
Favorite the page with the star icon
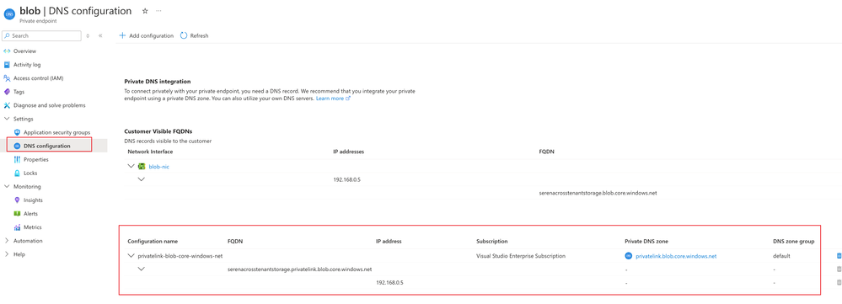(145, 11)
